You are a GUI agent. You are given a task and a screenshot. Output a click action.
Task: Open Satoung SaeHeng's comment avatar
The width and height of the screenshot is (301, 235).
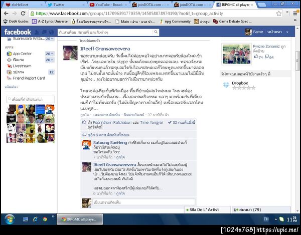tap(87, 145)
